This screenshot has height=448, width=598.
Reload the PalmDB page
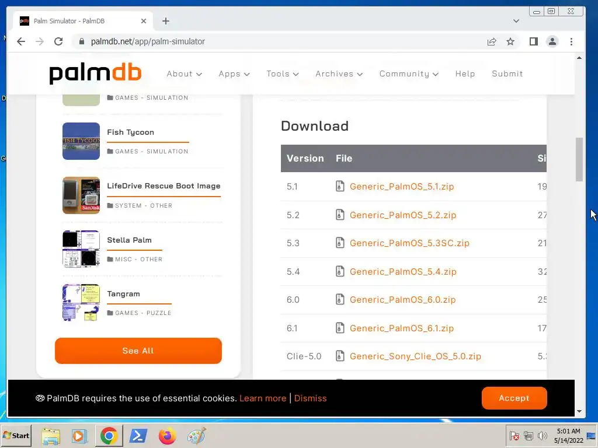click(58, 41)
